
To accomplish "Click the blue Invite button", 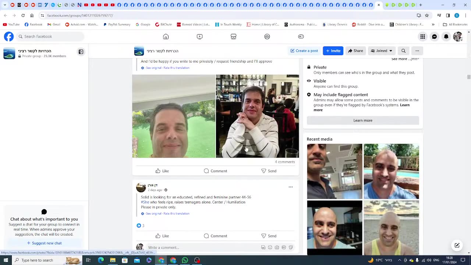I will tap(333, 51).
